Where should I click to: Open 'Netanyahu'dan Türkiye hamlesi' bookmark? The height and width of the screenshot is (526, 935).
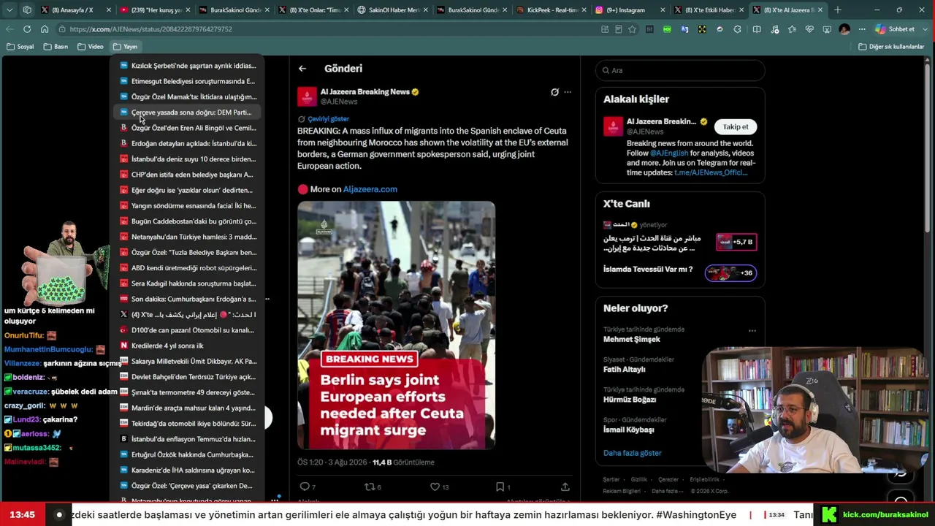tap(188, 237)
